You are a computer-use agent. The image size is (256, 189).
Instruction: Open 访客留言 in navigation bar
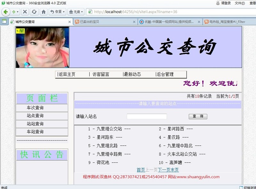(101, 74)
